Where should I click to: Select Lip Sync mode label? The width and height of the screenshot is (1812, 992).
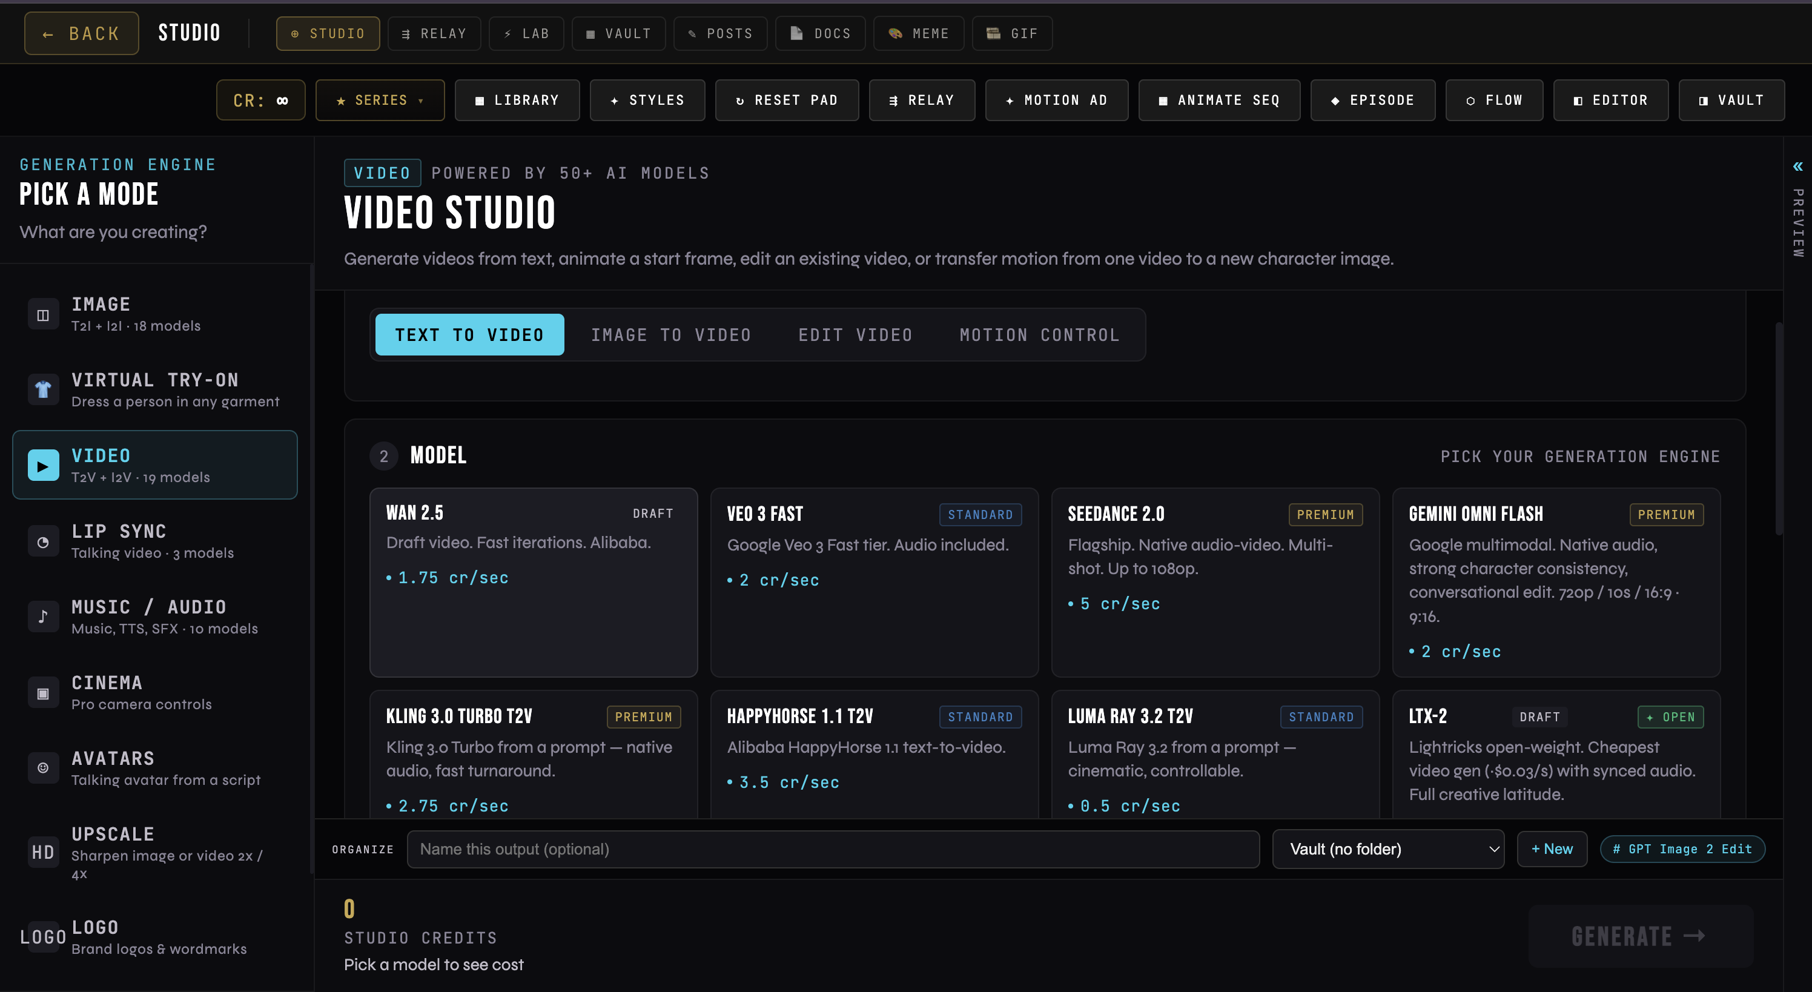click(119, 531)
